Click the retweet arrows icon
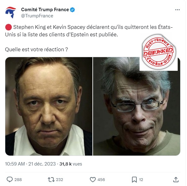The height and width of the screenshot is (186, 187). [51, 179]
